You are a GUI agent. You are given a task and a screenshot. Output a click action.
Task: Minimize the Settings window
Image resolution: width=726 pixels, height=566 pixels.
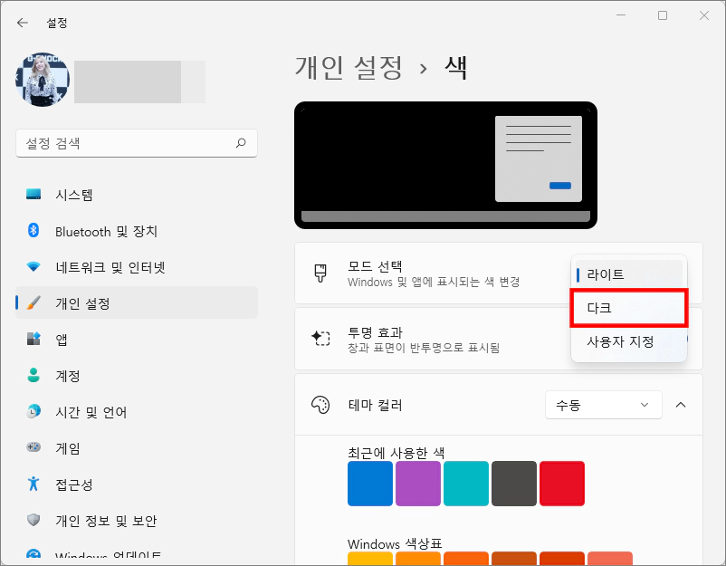[x=621, y=15]
